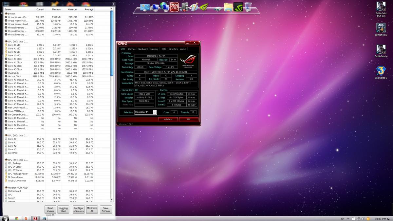Screen dimensions: 393x221
Task: Click the Validate button in CPU-Z
Action: click(168, 119)
